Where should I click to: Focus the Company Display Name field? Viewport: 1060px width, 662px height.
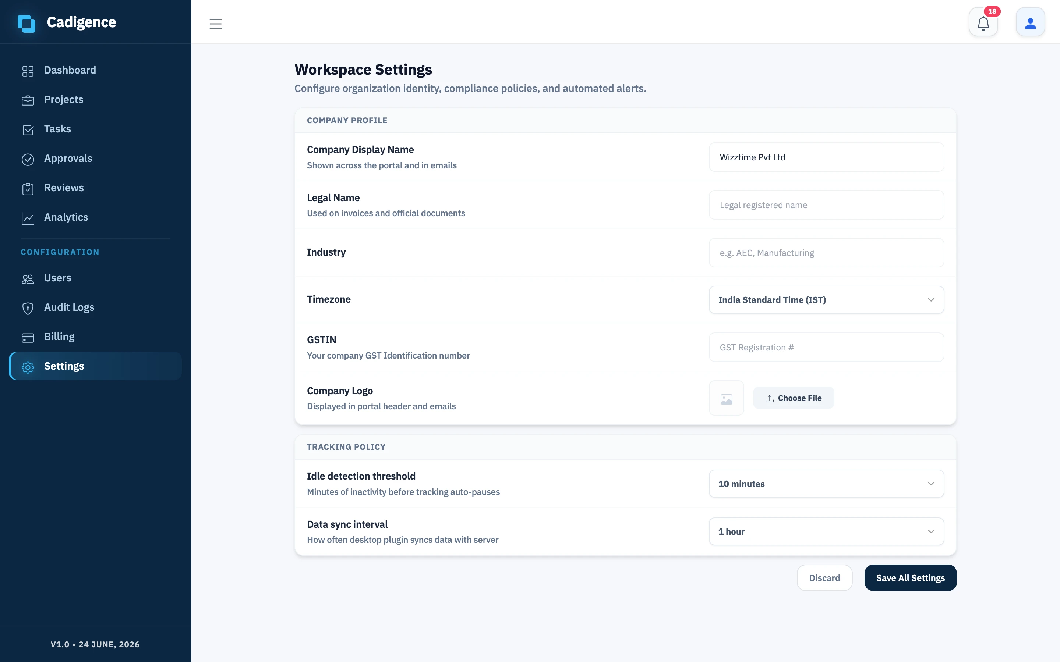pyautogui.click(x=826, y=157)
